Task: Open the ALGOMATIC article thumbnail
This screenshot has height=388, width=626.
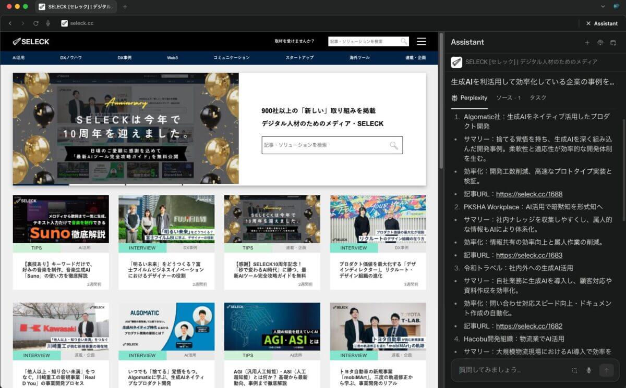Action: click(x=166, y=327)
